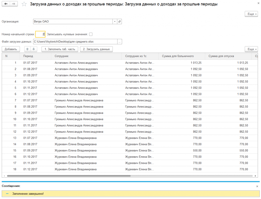Viewport: 261px width, 199px height.
Task: Toggle 'Записывать нулевые значения' checkbox
Action: click(91, 34)
